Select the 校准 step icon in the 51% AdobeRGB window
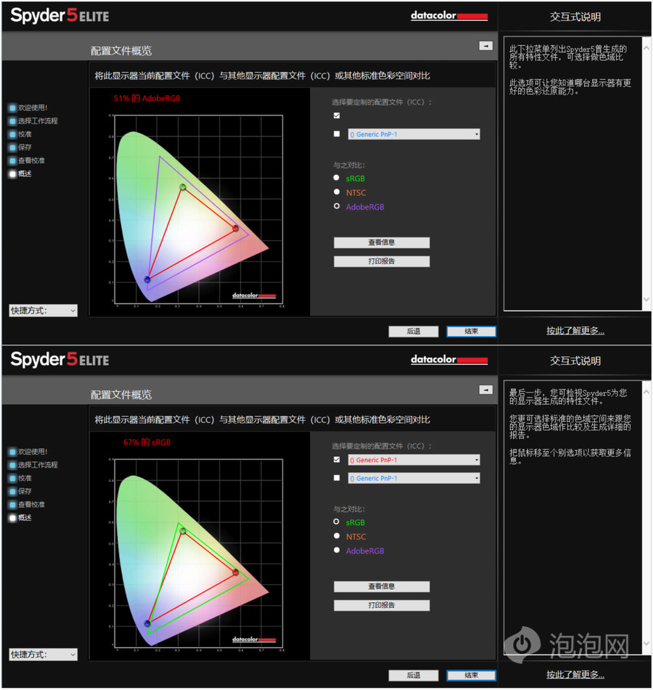The image size is (653, 690). (13, 134)
